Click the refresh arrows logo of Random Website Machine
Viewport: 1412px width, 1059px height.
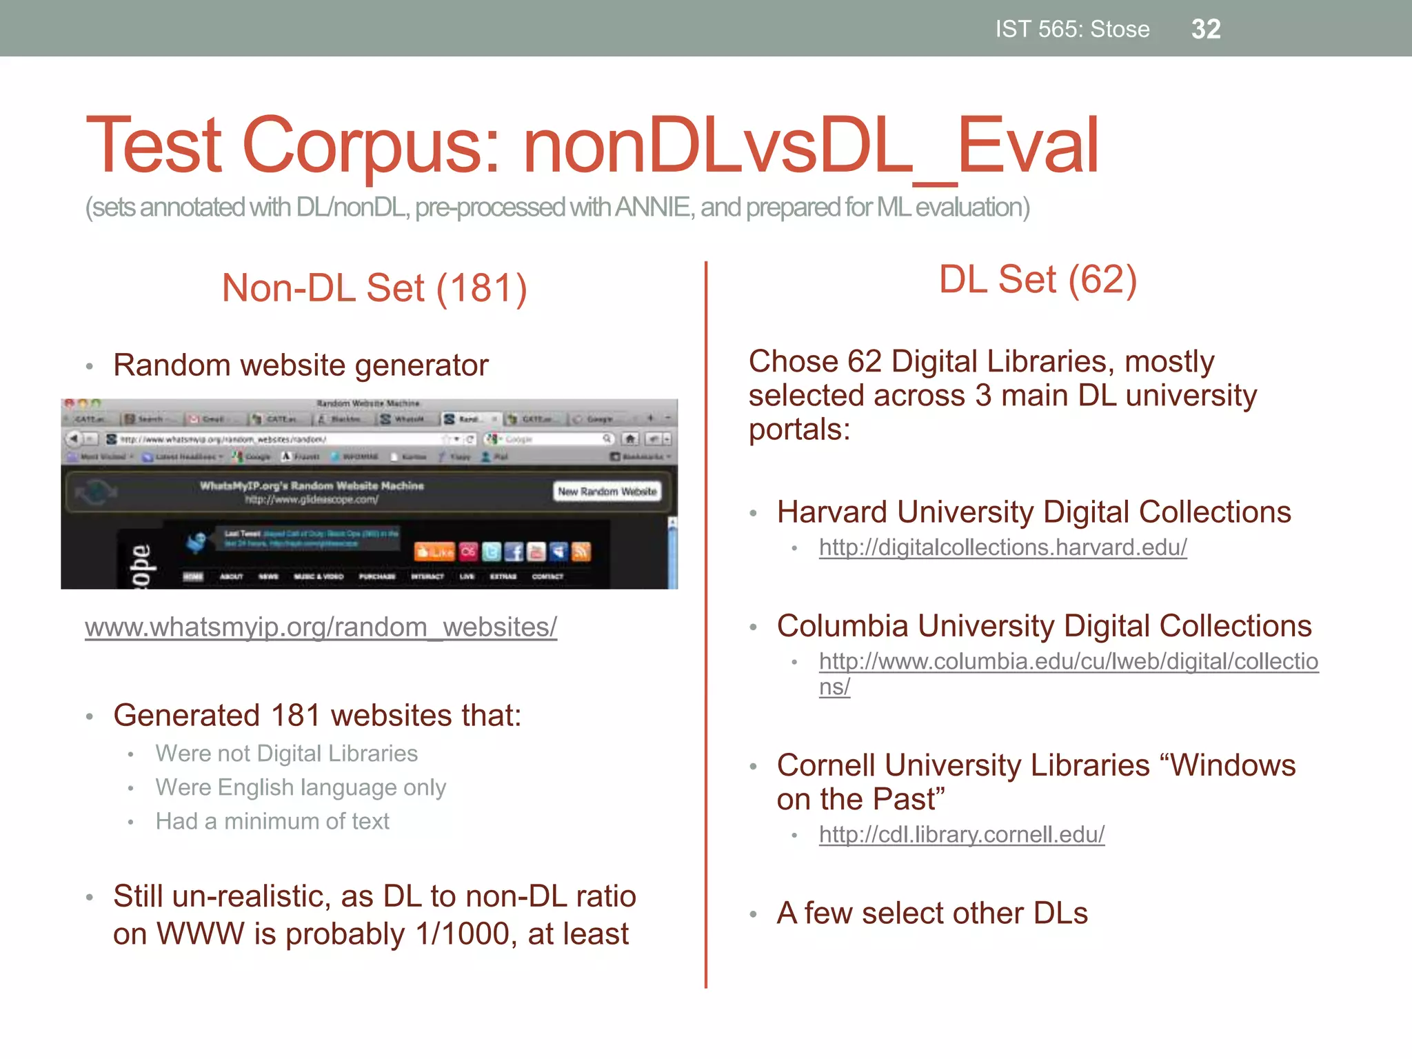[x=97, y=492]
